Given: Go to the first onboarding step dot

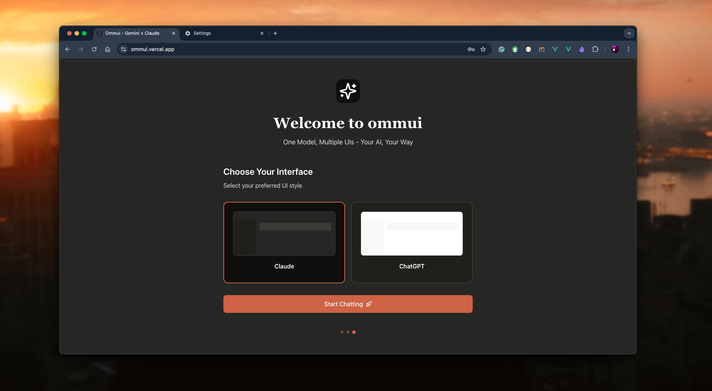Looking at the screenshot, I should coord(342,332).
